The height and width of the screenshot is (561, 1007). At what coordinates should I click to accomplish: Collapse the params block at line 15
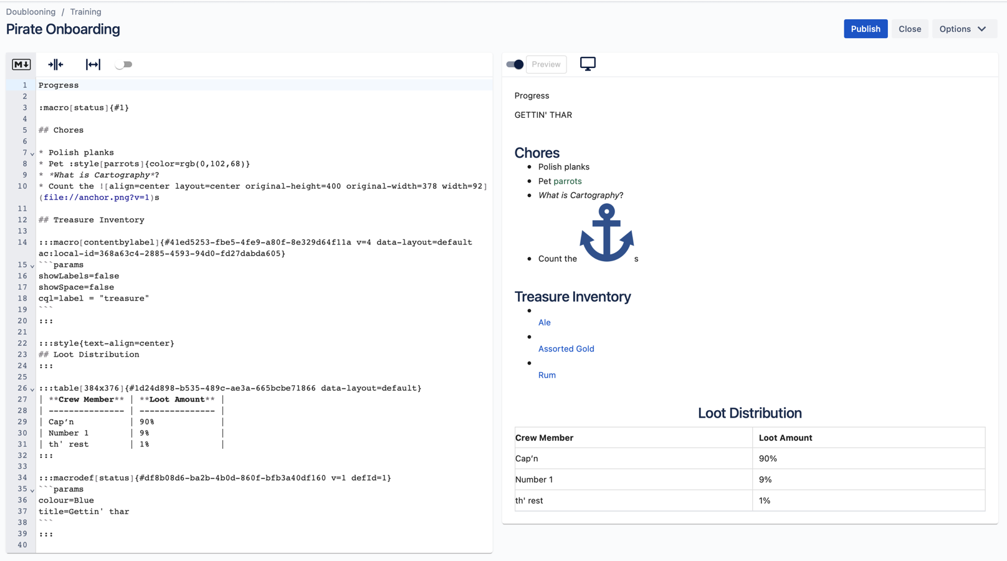[32, 266]
